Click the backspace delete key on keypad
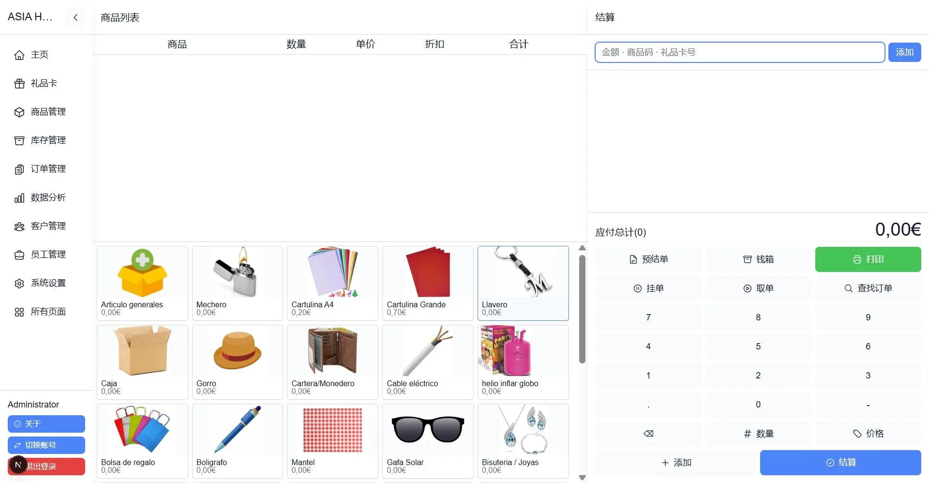This screenshot has width=929, height=483. [x=648, y=434]
